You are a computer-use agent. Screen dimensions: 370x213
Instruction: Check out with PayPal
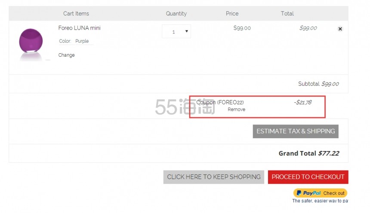320,193
